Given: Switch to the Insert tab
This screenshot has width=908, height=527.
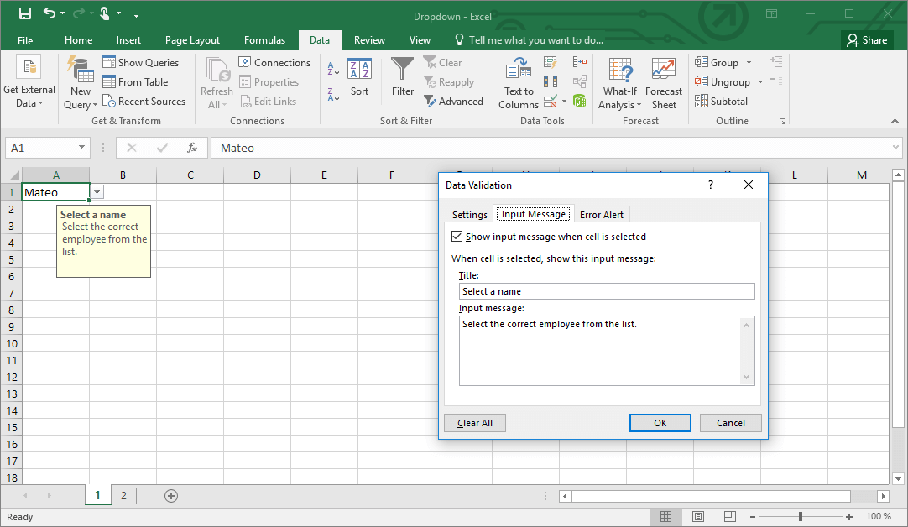Looking at the screenshot, I should 128,40.
